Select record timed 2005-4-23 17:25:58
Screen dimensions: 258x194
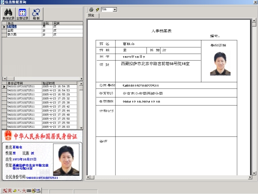pyautogui.click(x=39, y=123)
